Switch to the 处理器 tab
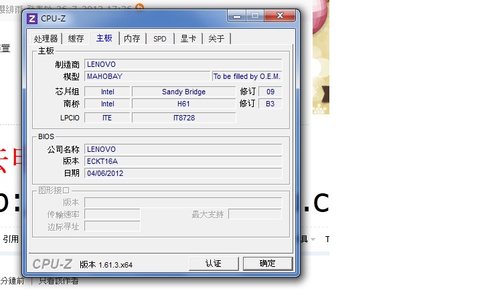The image size is (482, 301). pyautogui.click(x=46, y=39)
